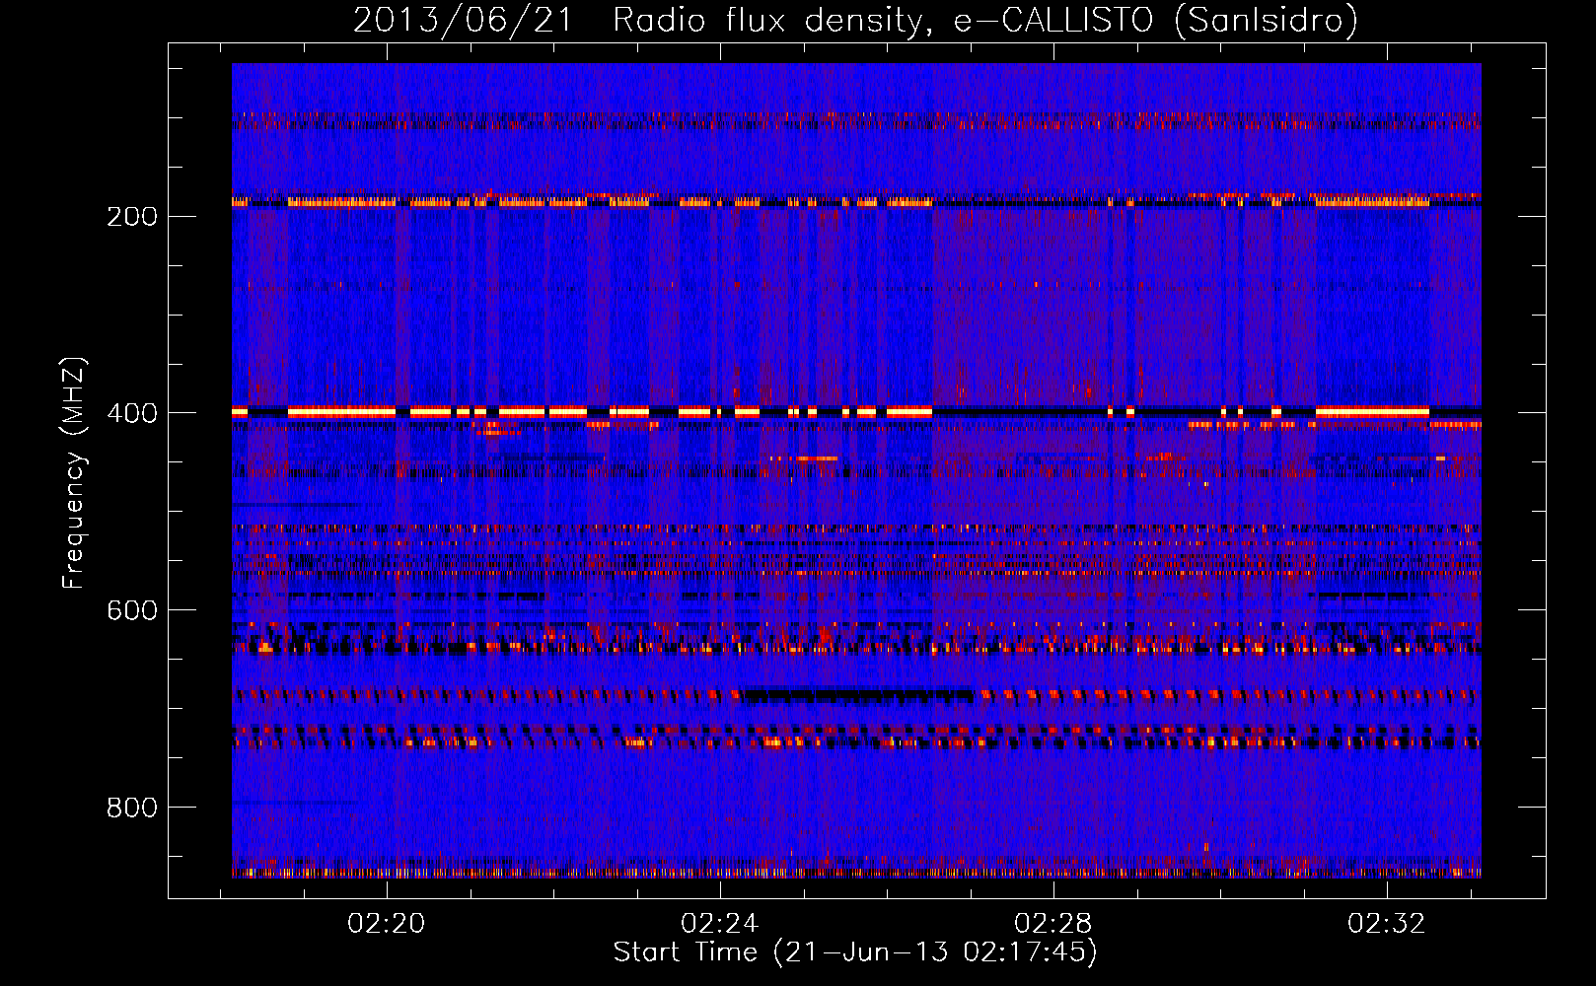Viewport: 1596px width, 986px height.
Task: Click the 400 frequency tick label
Action: tap(132, 413)
